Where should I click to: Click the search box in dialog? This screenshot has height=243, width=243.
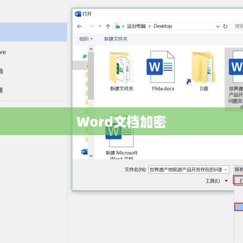[238, 26]
